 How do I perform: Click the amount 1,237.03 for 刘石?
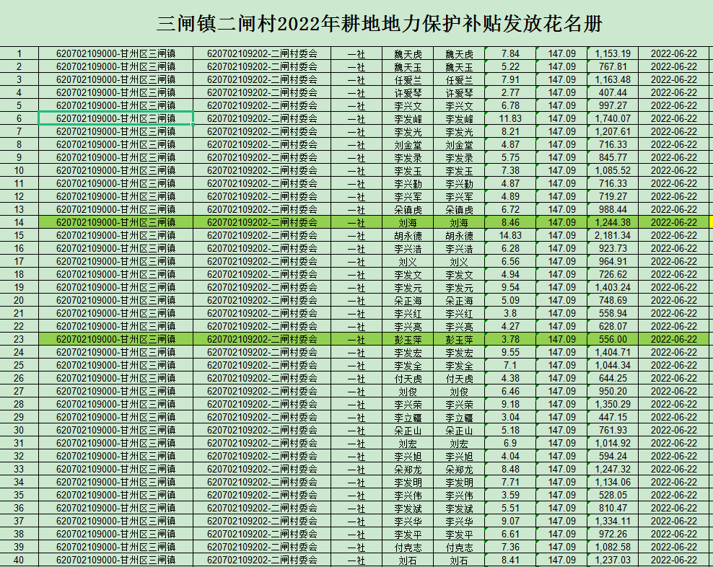pos(613,561)
